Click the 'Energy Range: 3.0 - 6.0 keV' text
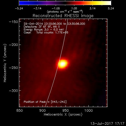 [x=44, y=29]
